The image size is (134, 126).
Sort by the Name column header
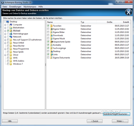pyautogui.click(x=63, y=22)
